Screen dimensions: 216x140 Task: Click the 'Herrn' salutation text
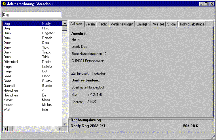[75, 40]
